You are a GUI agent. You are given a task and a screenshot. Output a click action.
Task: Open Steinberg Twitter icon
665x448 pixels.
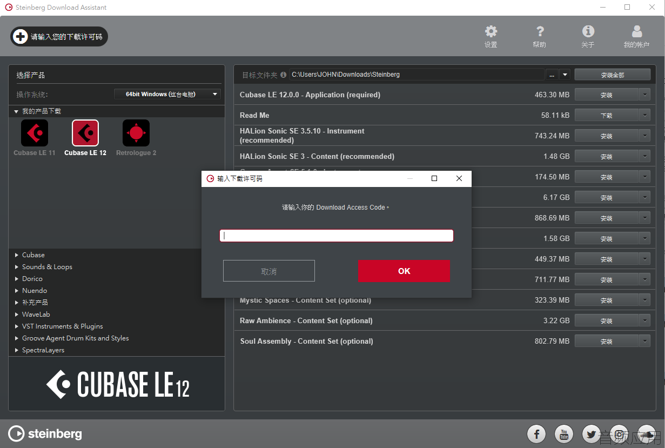click(x=591, y=433)
